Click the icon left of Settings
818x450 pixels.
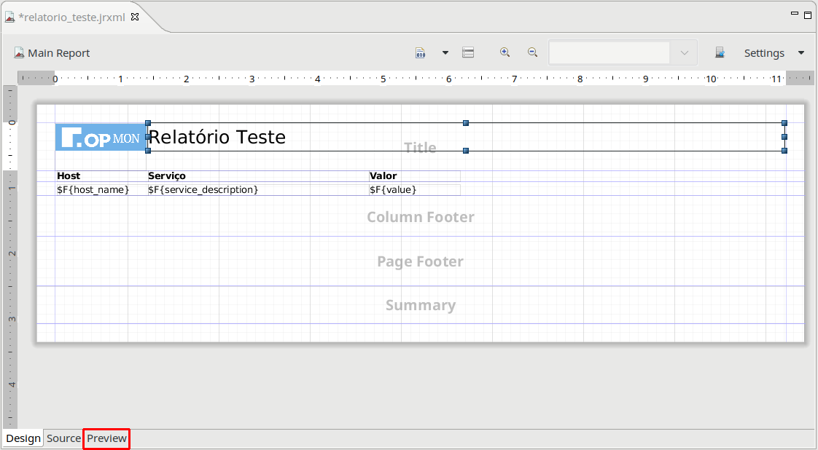pyautogui.click(x=720, y=53)
